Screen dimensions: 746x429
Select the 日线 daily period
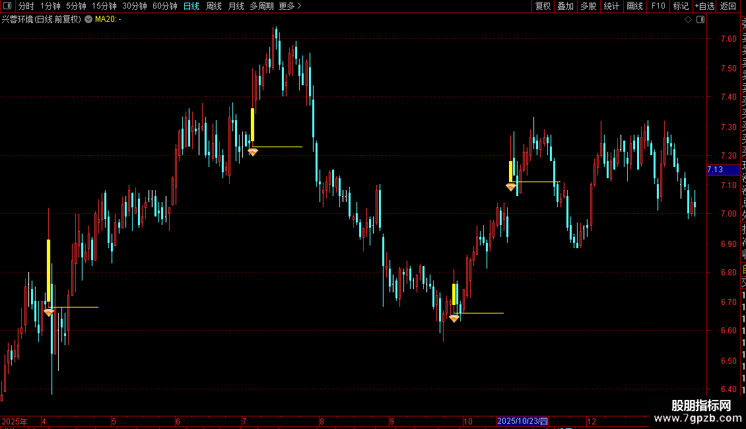click(x=191, y=6)
